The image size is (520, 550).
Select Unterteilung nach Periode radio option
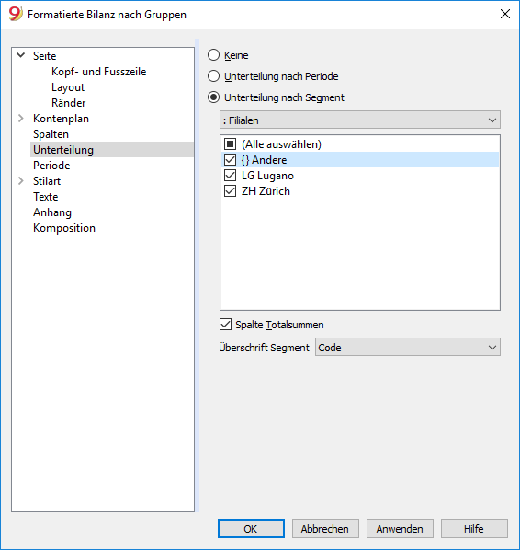(x=214, y=76)
